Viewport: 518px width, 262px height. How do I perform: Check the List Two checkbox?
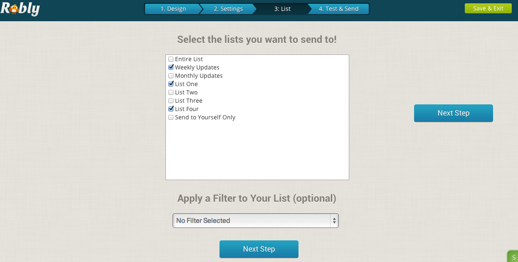point(171,92)
